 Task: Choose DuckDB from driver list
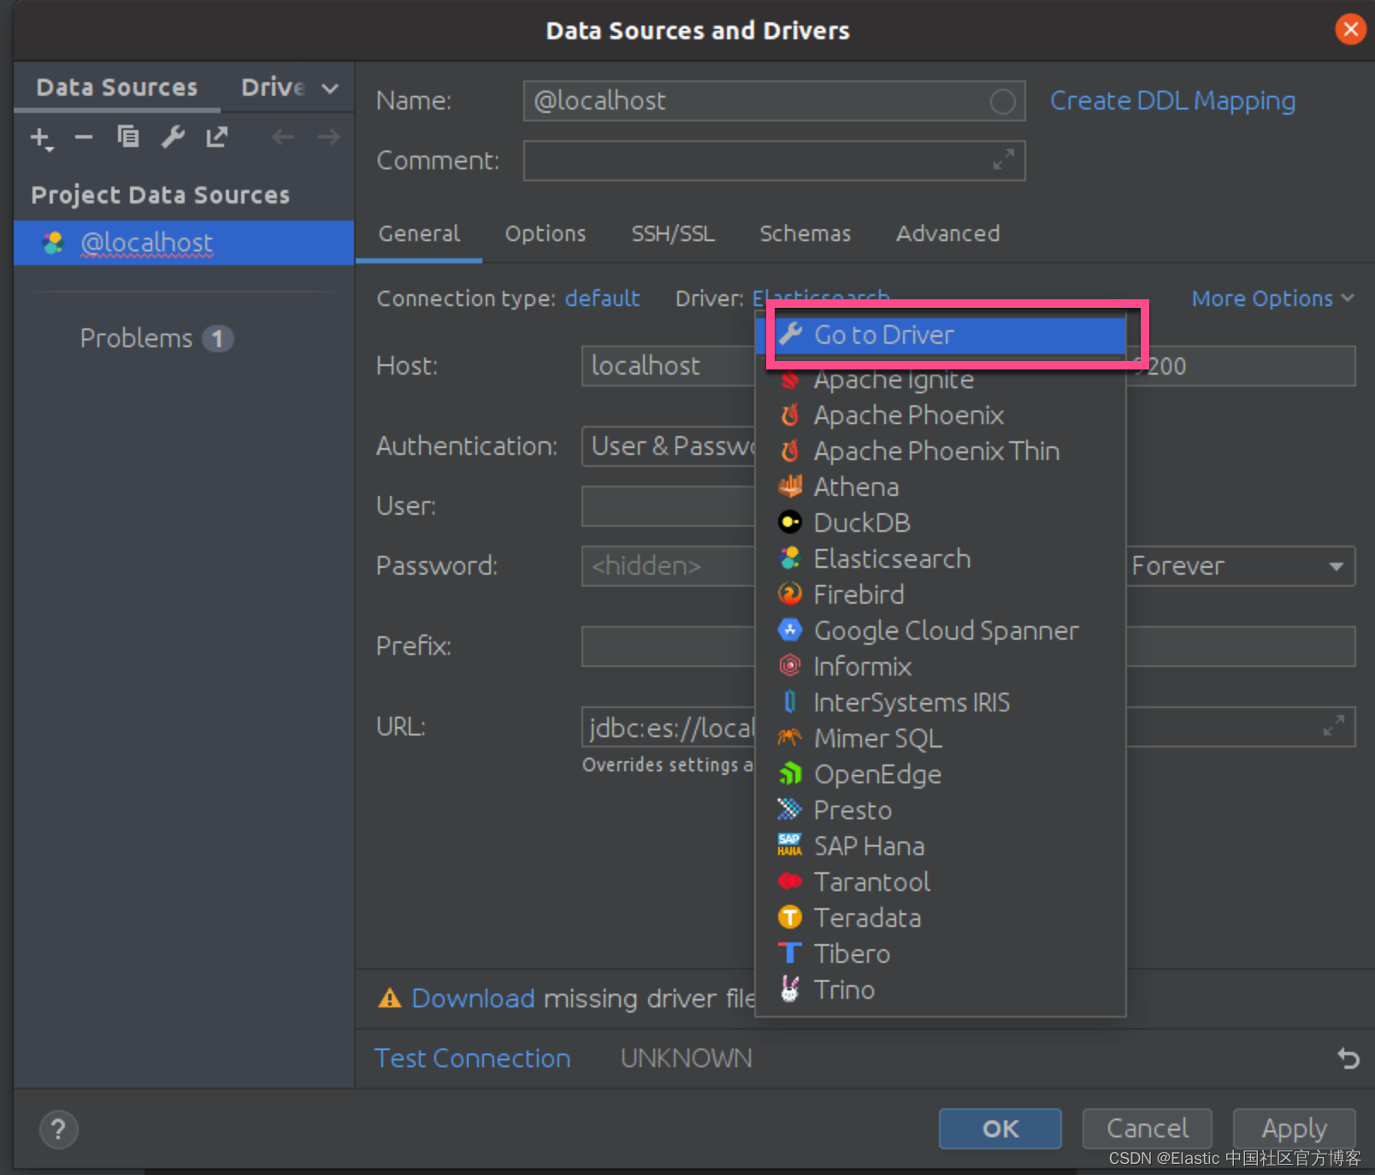click(x=941, y=523)
